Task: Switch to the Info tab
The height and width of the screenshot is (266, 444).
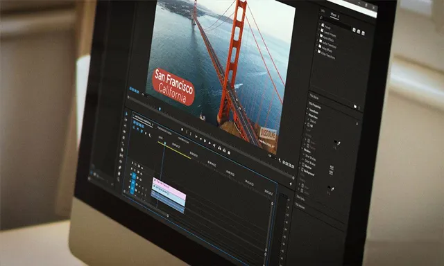Action: click(323, 11)
